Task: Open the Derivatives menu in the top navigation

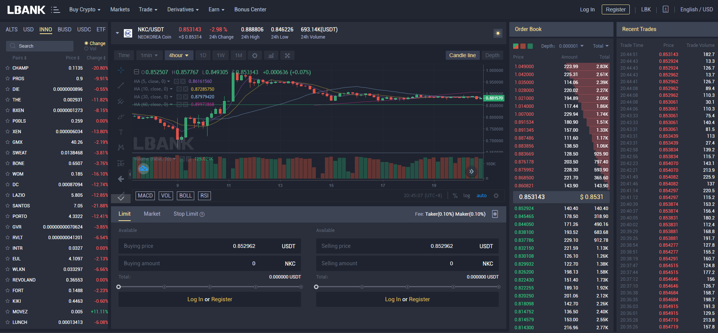Action: pos(183,9)
